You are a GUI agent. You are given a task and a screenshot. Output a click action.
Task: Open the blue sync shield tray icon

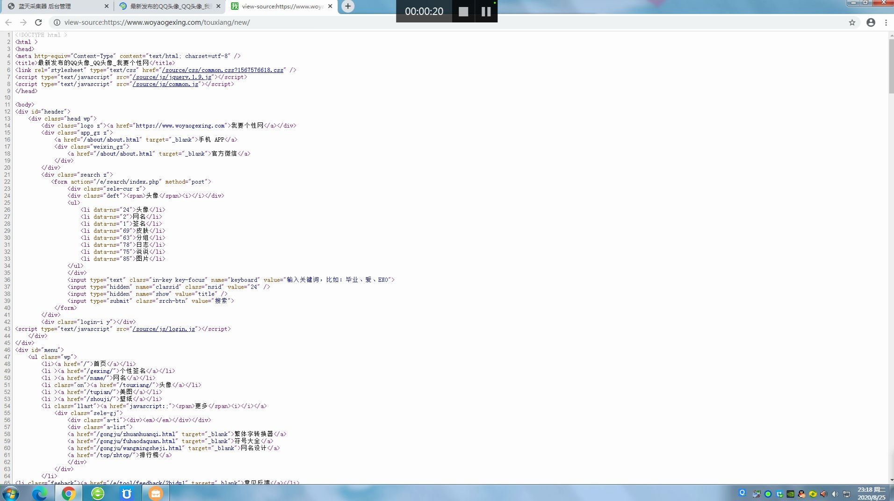tap(779, 494)
